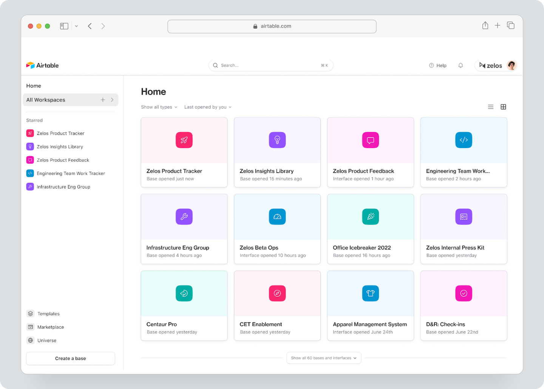This screenshot has height=389, width=544.
Task: Open the Marketplace from the sidebar
Action: pyautogui.click(x=50, y=327)
